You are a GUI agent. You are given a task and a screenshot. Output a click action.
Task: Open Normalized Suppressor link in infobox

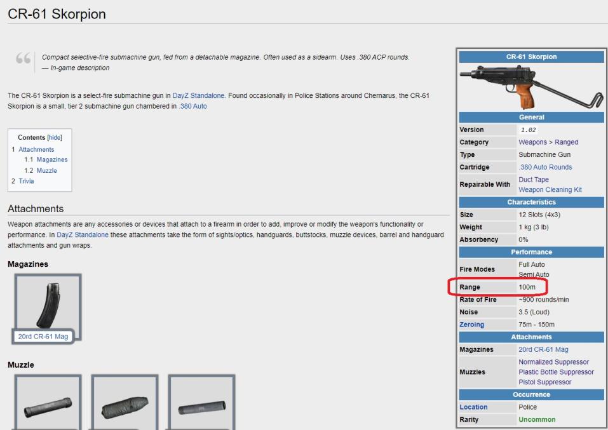553,362
